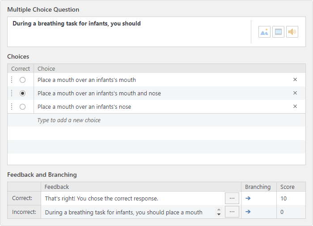Delete the "mouth and nose" choice
This screenshot has height=226, width=313.
295,93
